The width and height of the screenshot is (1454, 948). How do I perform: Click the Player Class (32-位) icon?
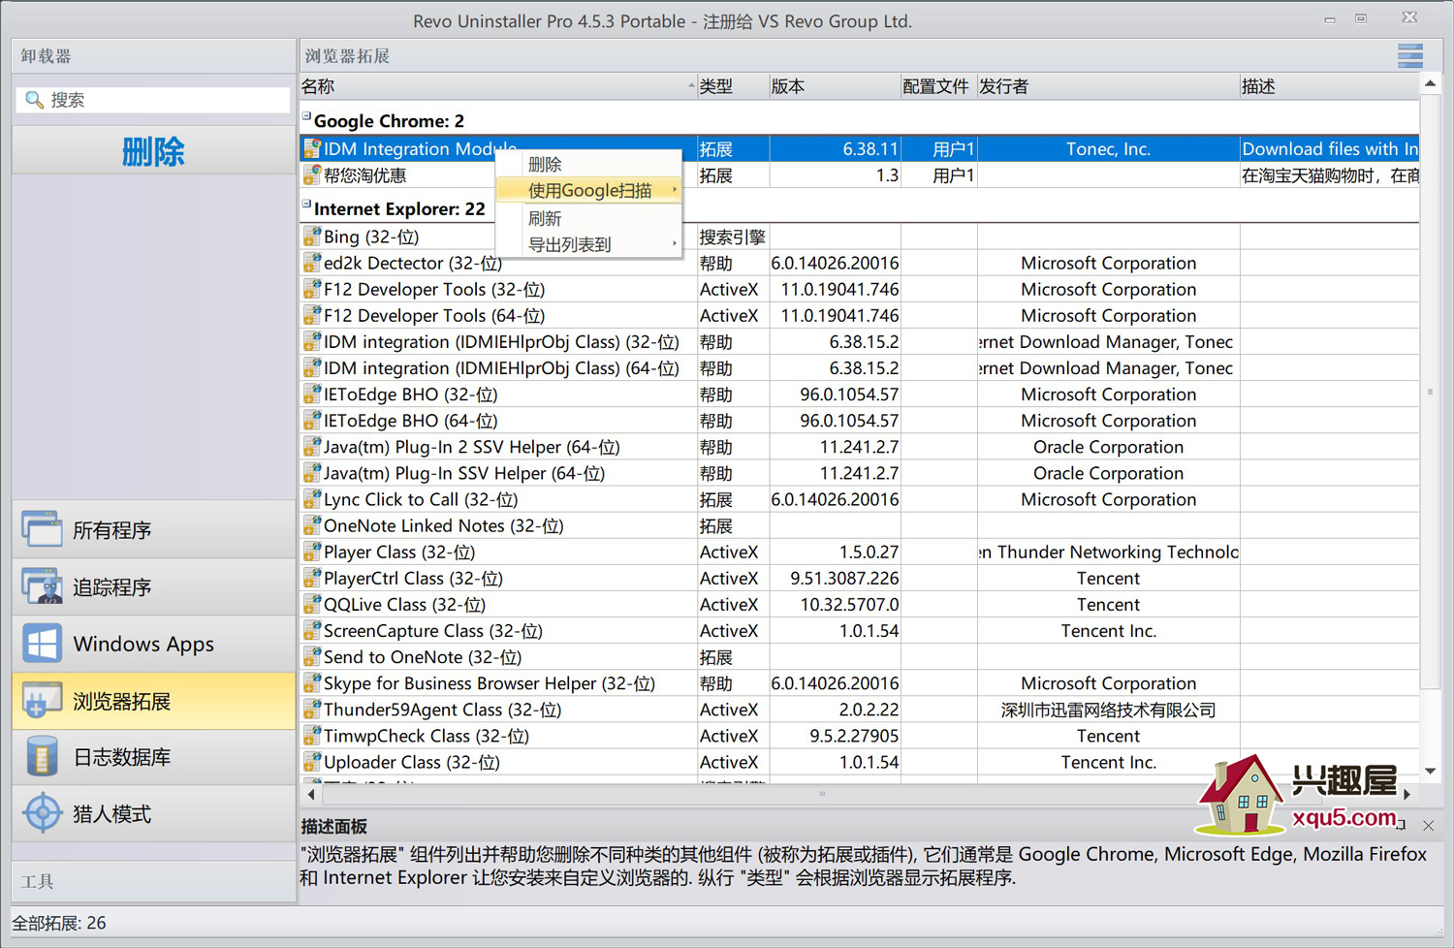(x=311, y=552)
